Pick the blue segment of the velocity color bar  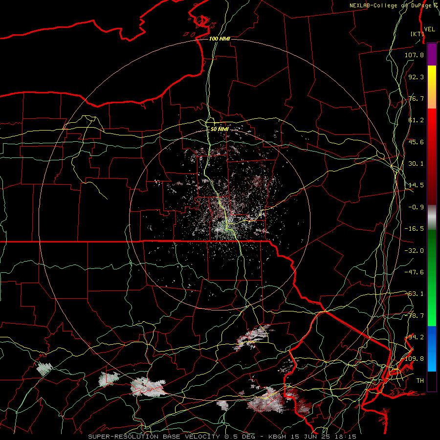(x=432, y=349)
